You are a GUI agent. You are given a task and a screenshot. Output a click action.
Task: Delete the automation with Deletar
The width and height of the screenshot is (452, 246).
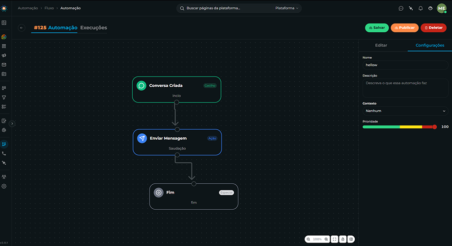click(433, 28)
